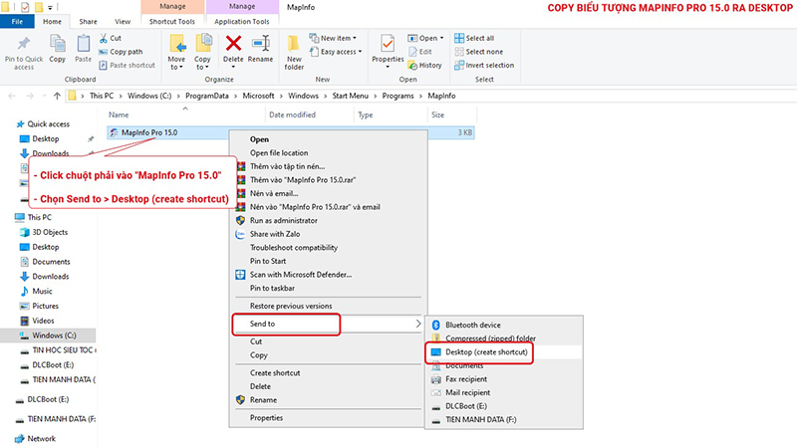
Task: Open the File tab
Action: click(17, 21)
